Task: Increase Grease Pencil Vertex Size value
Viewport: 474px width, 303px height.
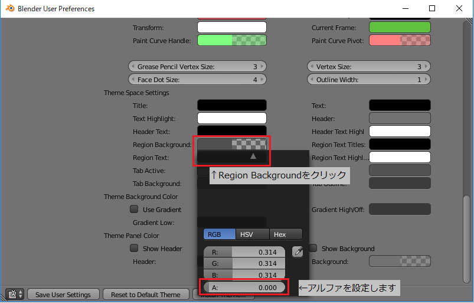Action: [262, 67]
